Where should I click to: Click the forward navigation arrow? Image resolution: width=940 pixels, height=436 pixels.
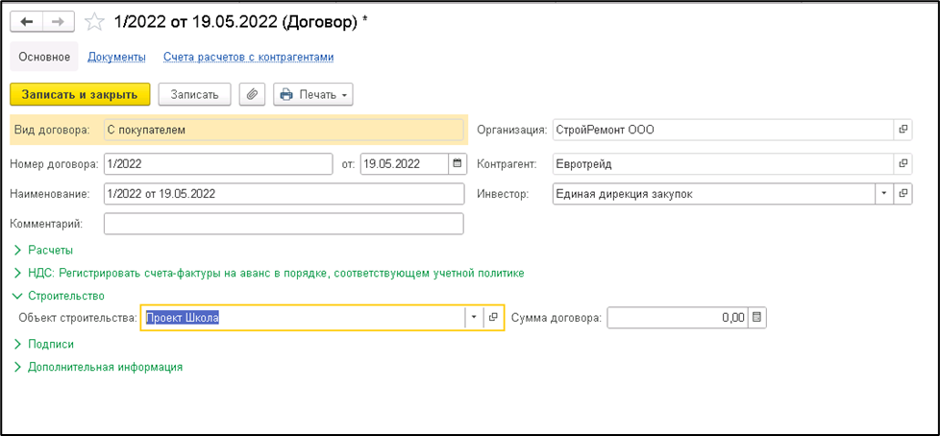58,21
